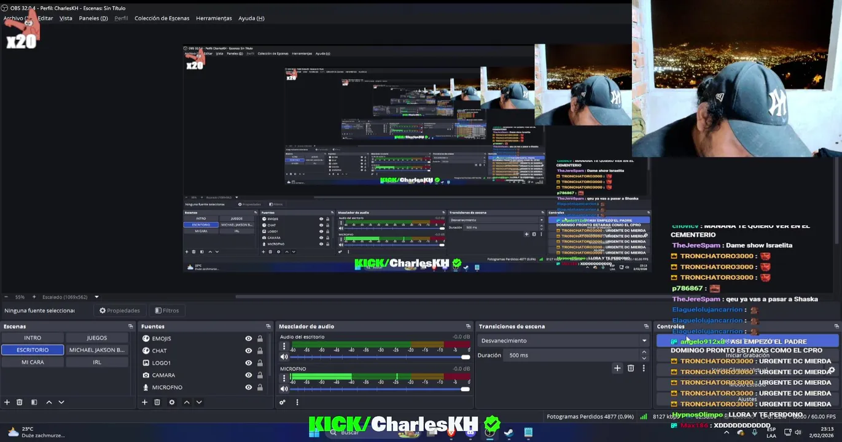Open advanced audio properties gears icon
This screenshot has height=442, width=842.
click(x=283, y=402)
